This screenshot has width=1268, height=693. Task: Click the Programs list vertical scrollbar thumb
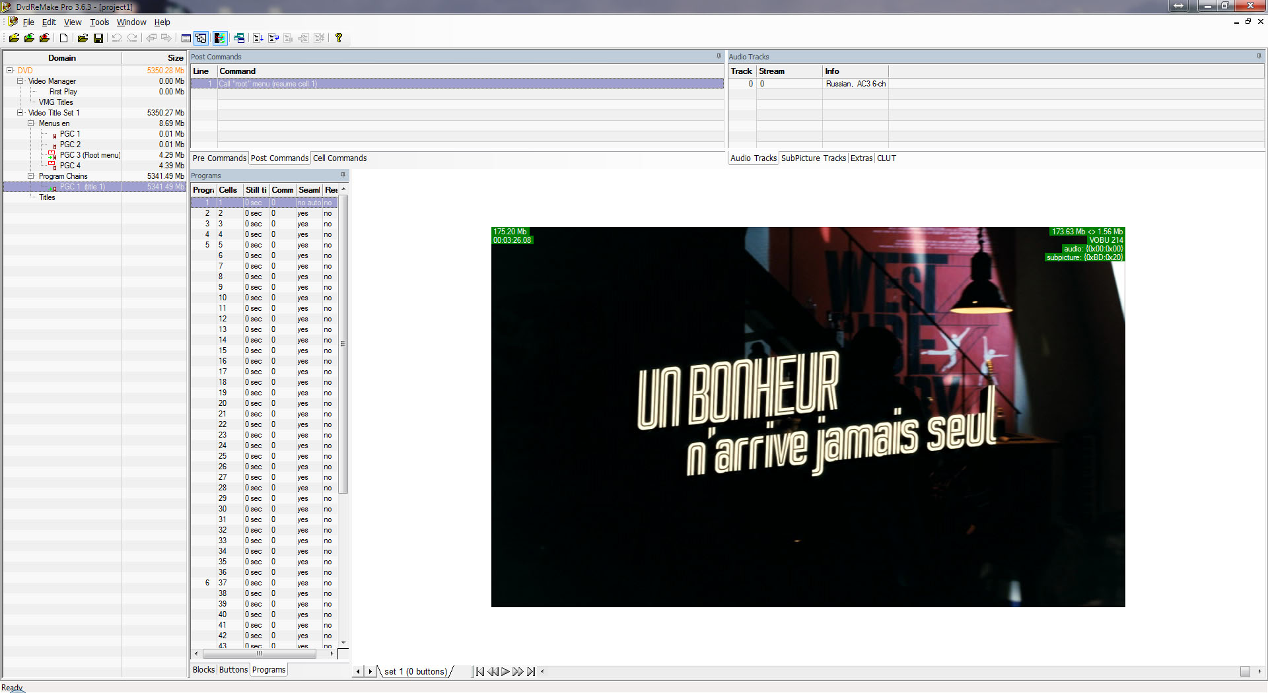pyautogui.click(x=343, y=343)
